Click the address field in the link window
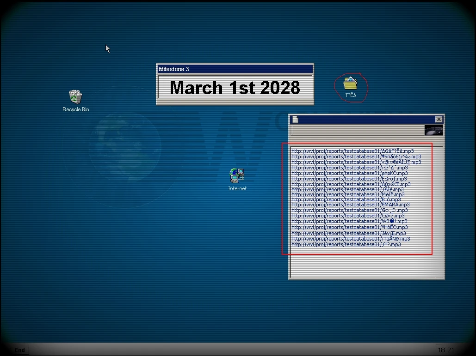This screenshot has height=356, width=476. 357,131
